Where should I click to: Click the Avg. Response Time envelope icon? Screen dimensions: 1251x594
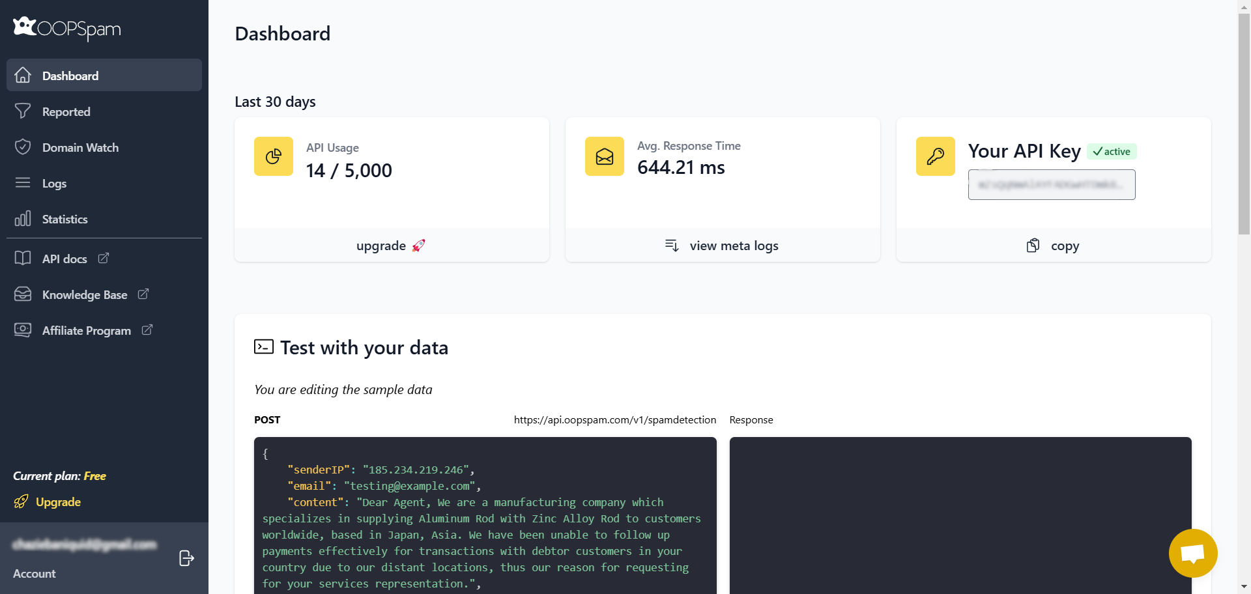[605, 156]
